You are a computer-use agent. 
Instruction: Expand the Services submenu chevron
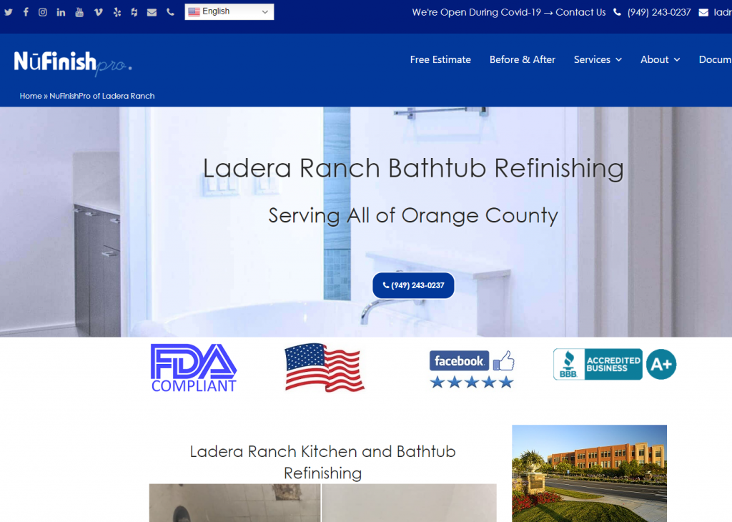[x=618, y=60]
